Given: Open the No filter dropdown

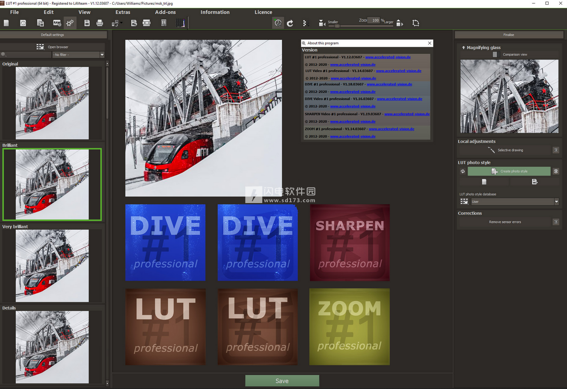Looking at the screenshot, I should pyautogui.click(x=78, y=55).
